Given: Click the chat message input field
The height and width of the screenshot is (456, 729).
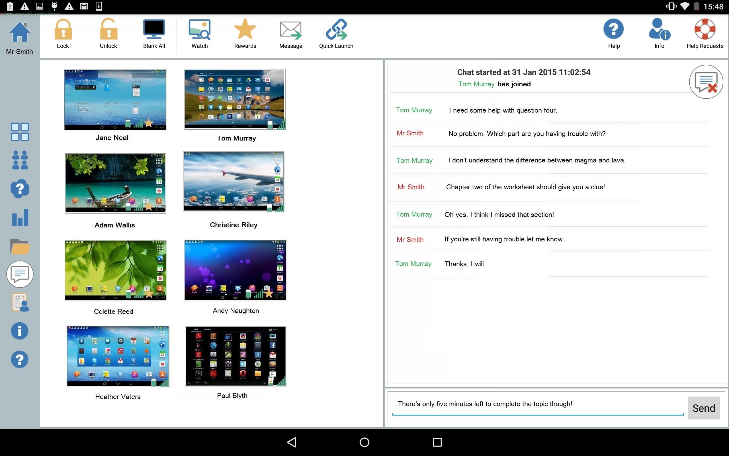Looking at the screenshot, I should pyautogui.click(x=538, y=404).
